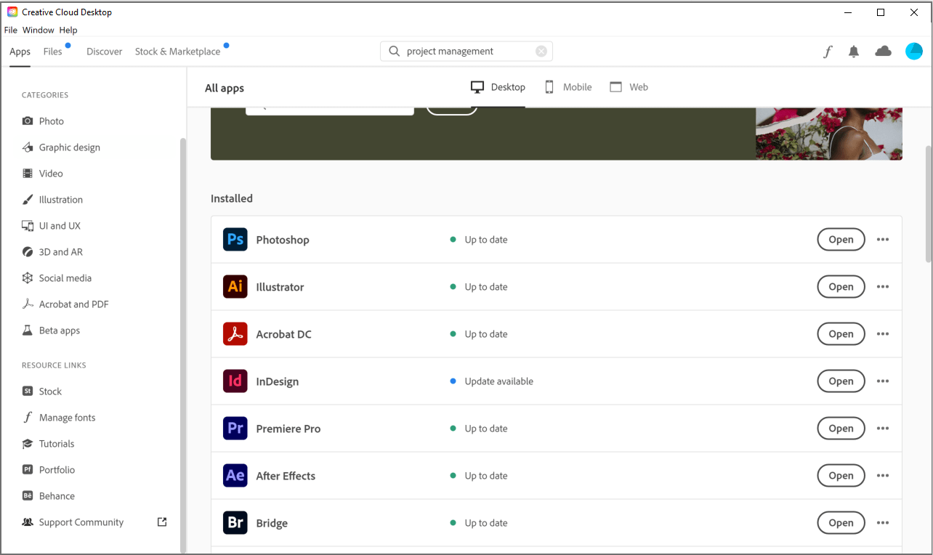Viewport: 933px width, 555px height.
Task: Open the File menu
Action: (x=11, y=30)
